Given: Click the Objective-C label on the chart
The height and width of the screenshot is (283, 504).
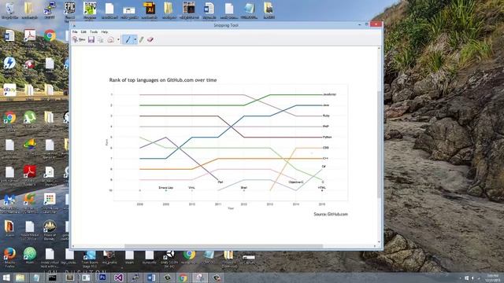Looking at the screenshot, I should point(296,182).
